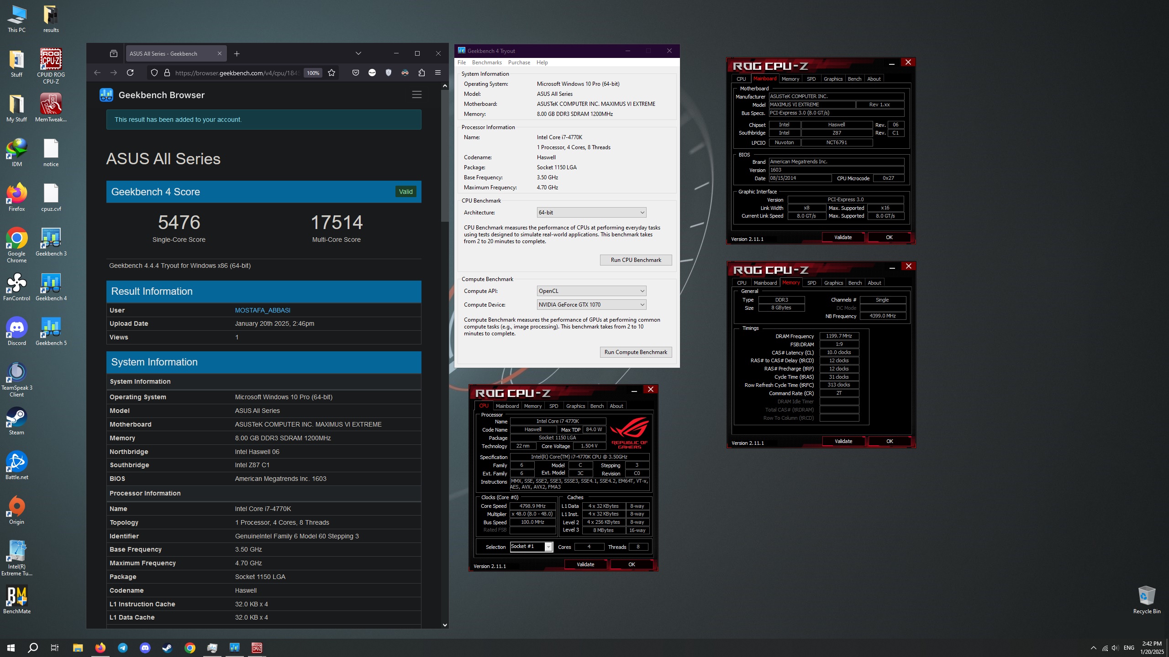Open TeamSpeak 3 Client desktop icon

(17, 379)
